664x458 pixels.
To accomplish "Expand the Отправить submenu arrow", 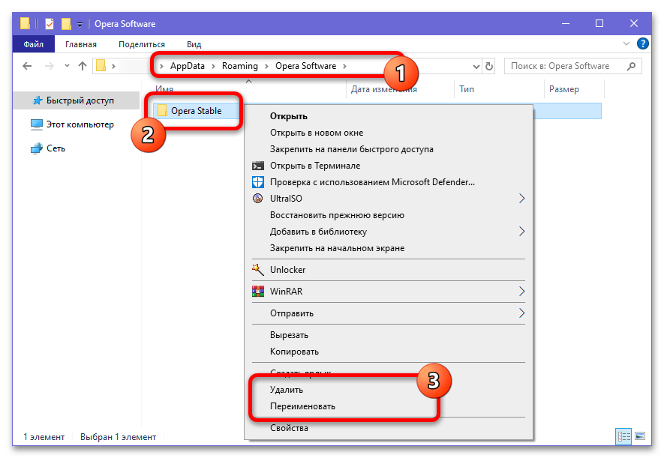I will (521, 313).
